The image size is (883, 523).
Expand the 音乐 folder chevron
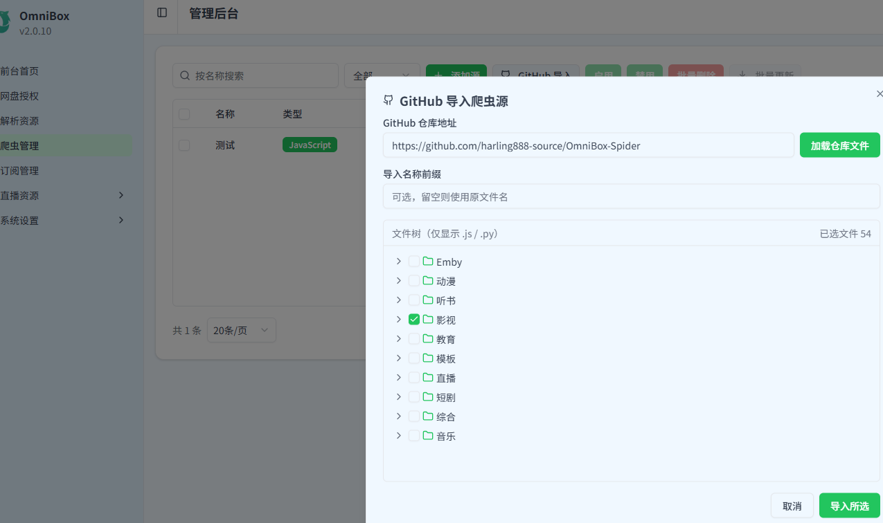398,436
